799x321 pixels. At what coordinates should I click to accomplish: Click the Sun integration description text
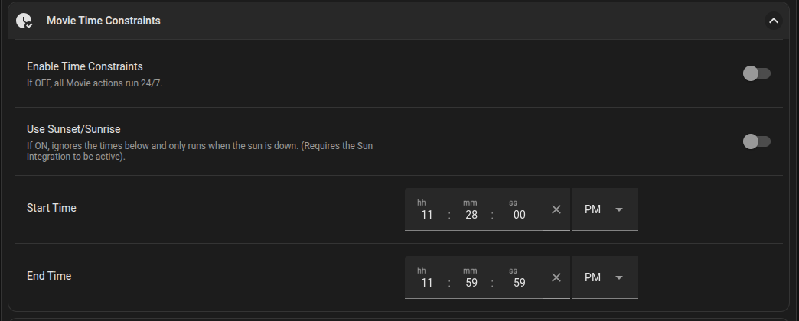pyautogui.click(x=199, y=151)
